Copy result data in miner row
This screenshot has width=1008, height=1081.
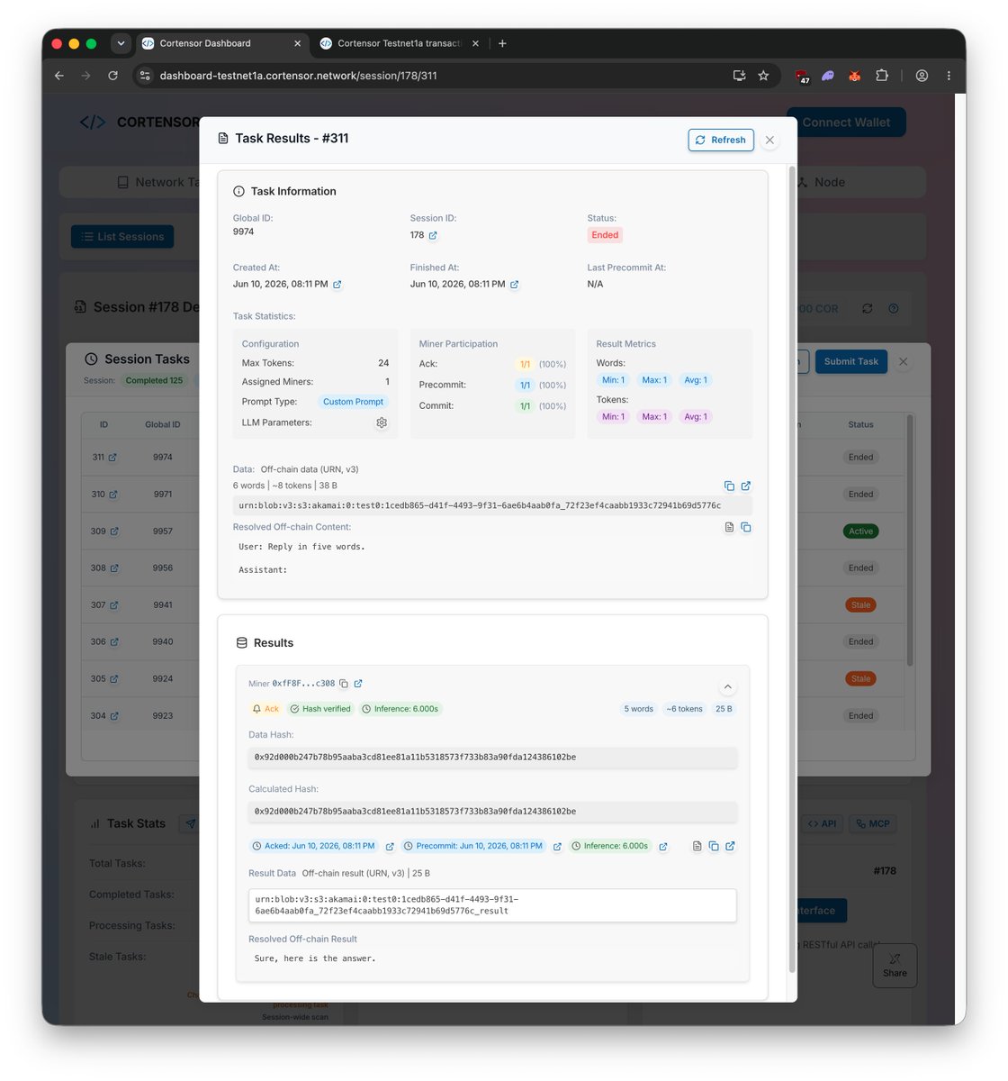point(714,846)
